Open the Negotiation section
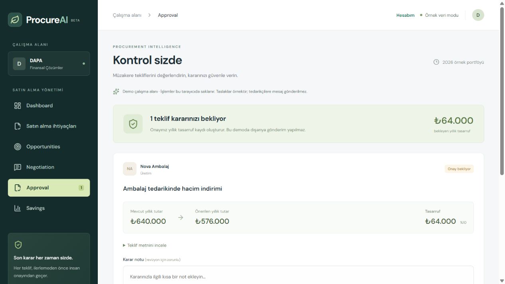Screen dimensions: 505x284 click(x=49, y=167)
